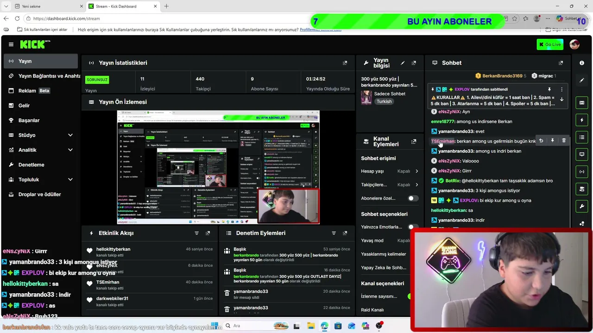Viewport: 593px width, 333px height.
Task: Open the Reklam Beta page
Action: 41,91
